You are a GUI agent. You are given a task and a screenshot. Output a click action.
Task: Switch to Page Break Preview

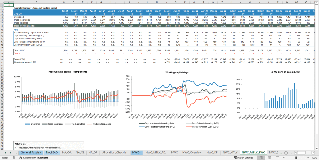[277, 158]
